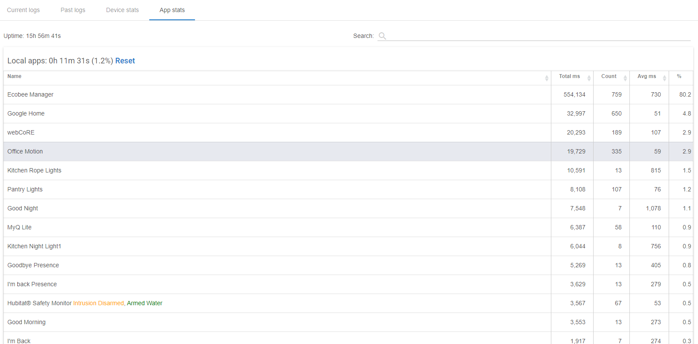Viewport: 698px width, 344px height.
Task: Click the search magnifier icon
Action: tap(382, 36)
